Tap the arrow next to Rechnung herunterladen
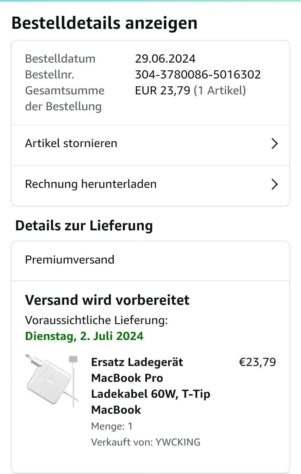Viewport: 301px width, 474px height. pos(274,184)
